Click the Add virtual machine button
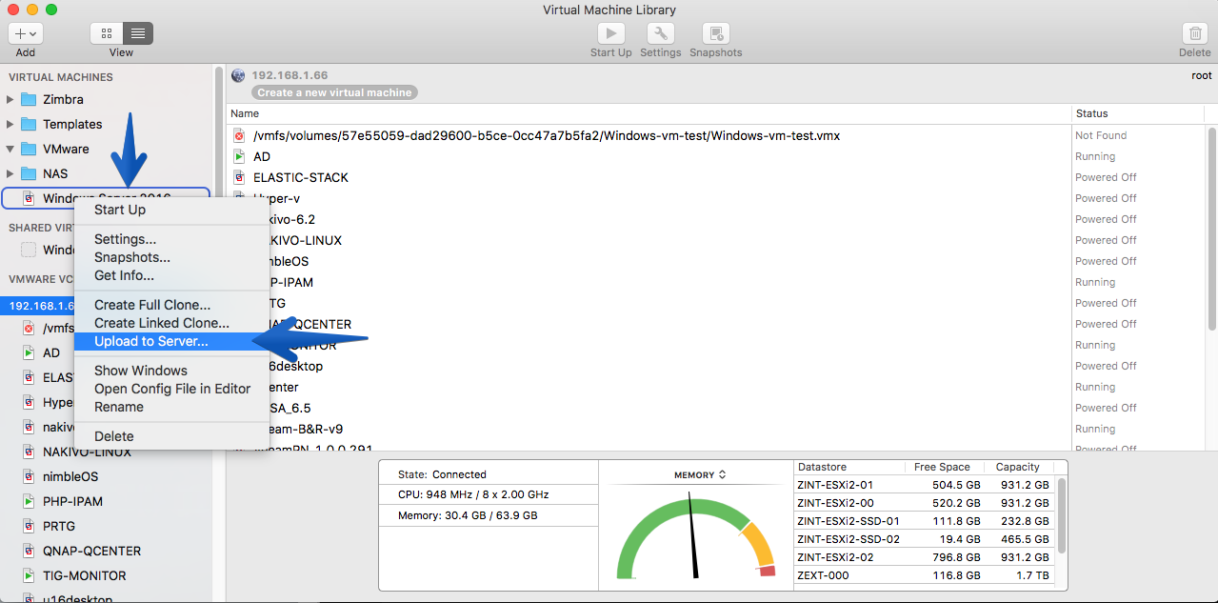The image size is (1218, 603). (x=26, y=33)
